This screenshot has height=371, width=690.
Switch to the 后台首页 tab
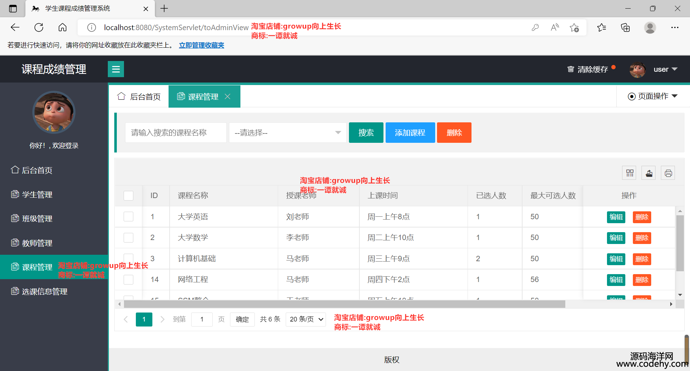pyautogui.click(x=139, y=97)
